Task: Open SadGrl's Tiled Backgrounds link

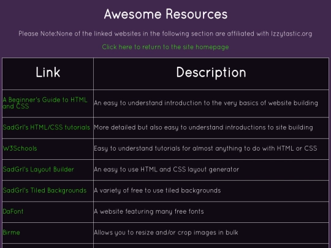Action: coord(45,190)
